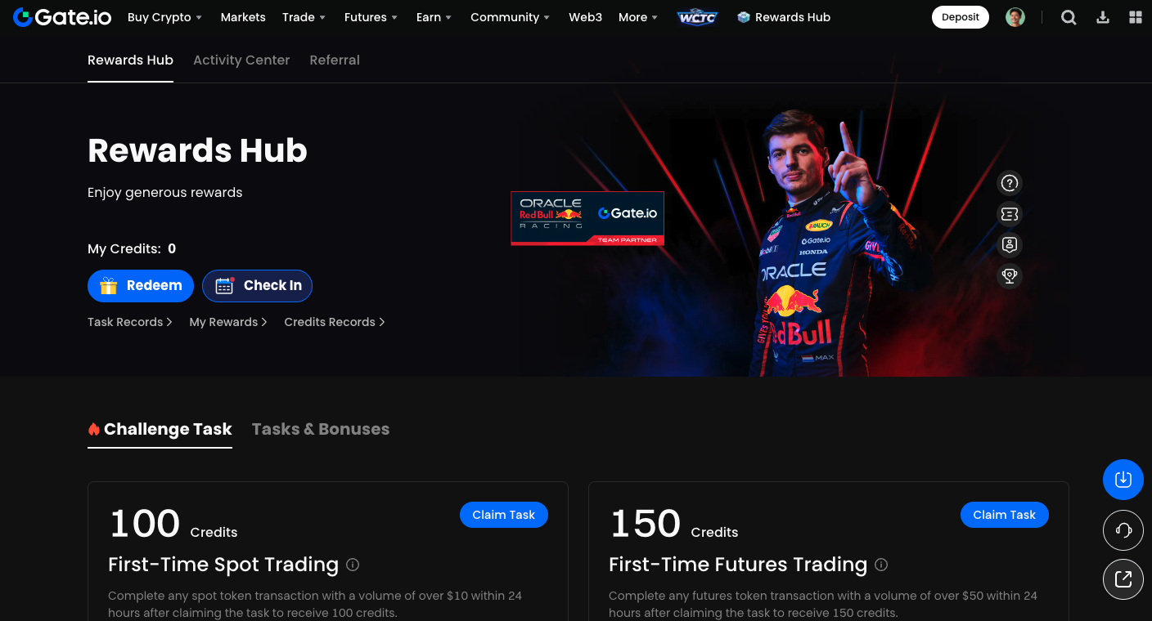1152x621 pixels.
Task: Open the headset customer support icon
Action: click(x=1123, y=531)
